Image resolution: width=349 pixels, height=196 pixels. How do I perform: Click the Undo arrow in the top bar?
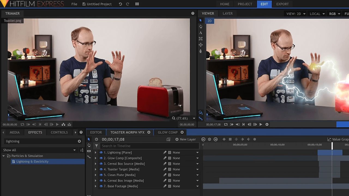121,4
